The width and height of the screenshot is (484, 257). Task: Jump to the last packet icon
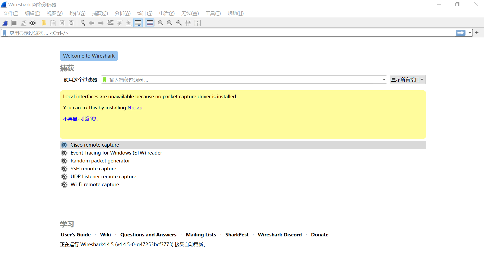tap(129, 23)
